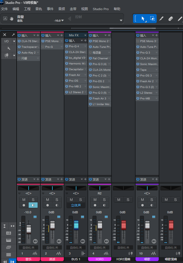
Task: Click the audio track icon on channel 1
Action: (35, 253)
